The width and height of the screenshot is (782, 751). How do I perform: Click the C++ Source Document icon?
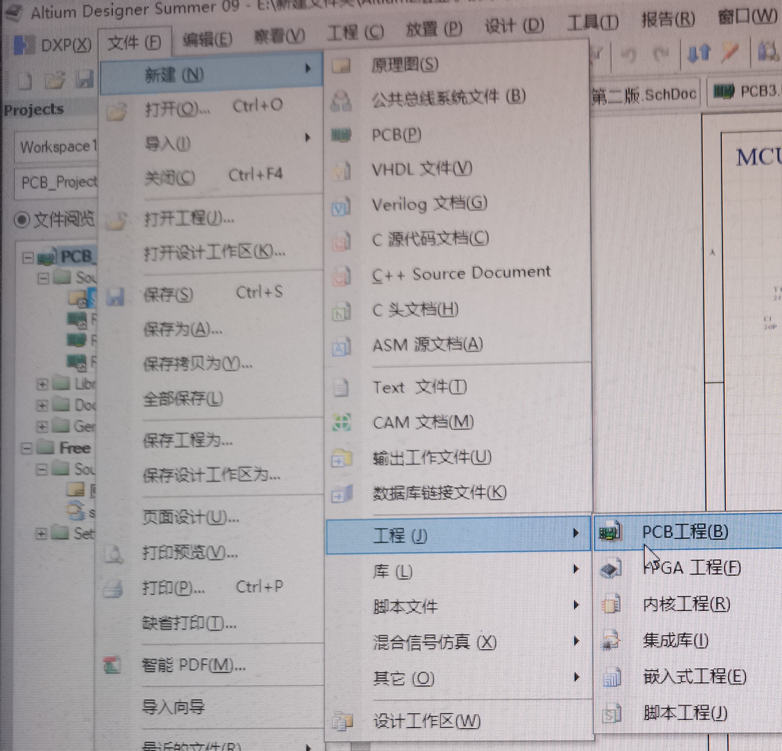point(341,277)
